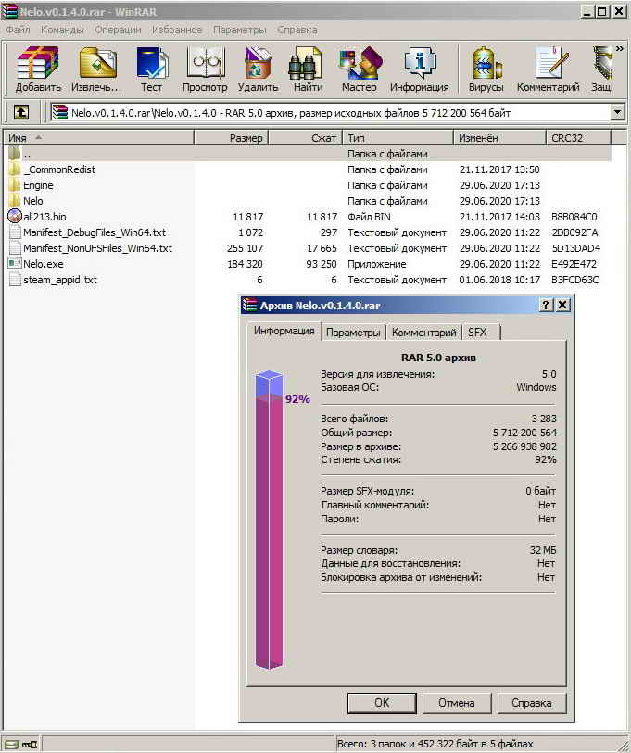Launch the Мастер (Wizard) tool
Screen dimensions: 631x753
coord(359,69)
